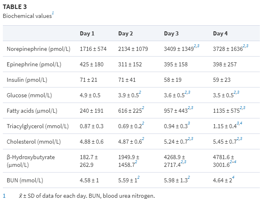268x199 pixels.
Task: Click footnote superscript on Fatty acids Day 2
Action: point(143,109)
